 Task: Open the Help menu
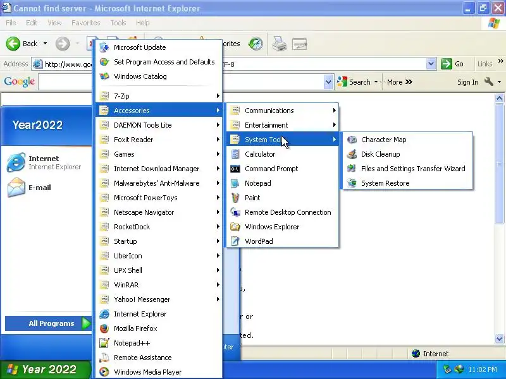pyautogui.click(x=143, y=23)
